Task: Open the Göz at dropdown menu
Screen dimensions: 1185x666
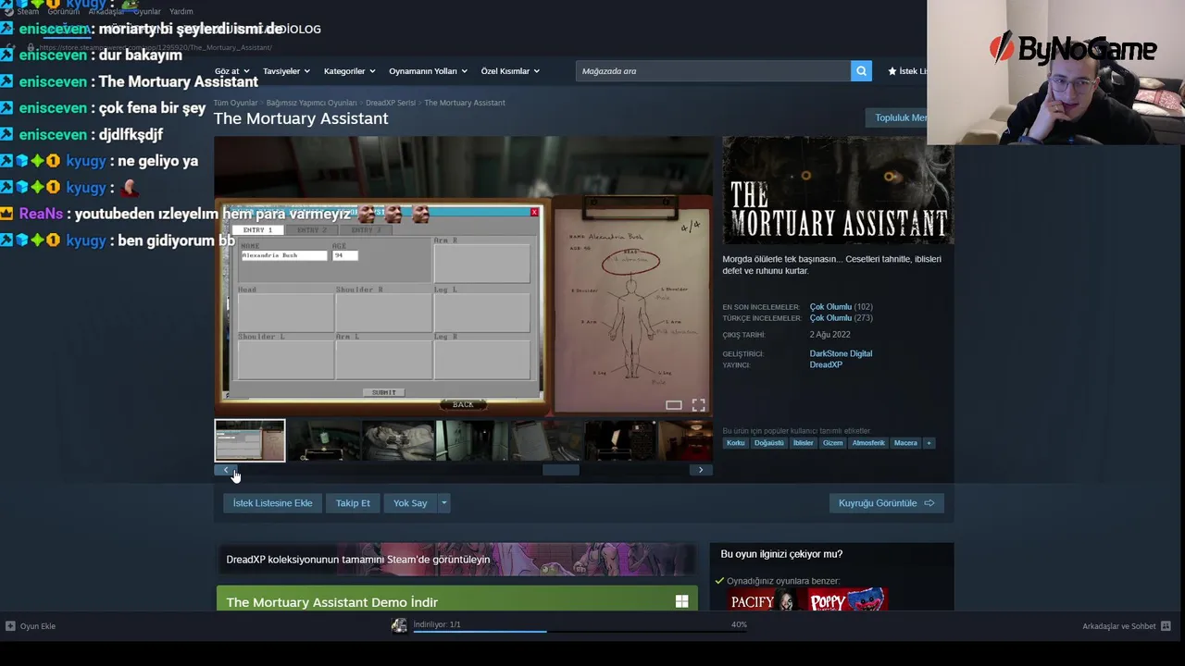Action: pyautogui.click(x=232, y=71)
